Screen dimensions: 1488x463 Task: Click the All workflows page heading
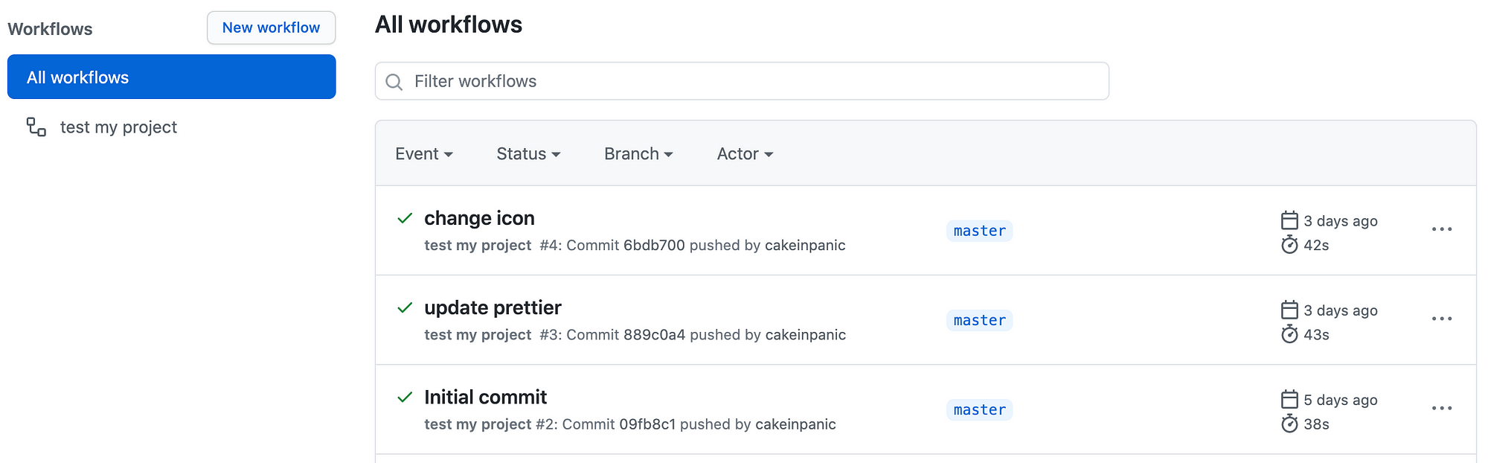pos(449,25)
